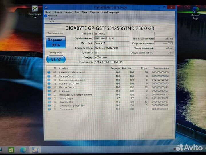This screenshot has width=206, height=155.
Task: Open the Справка menu
Action: [x=94, y=12]
